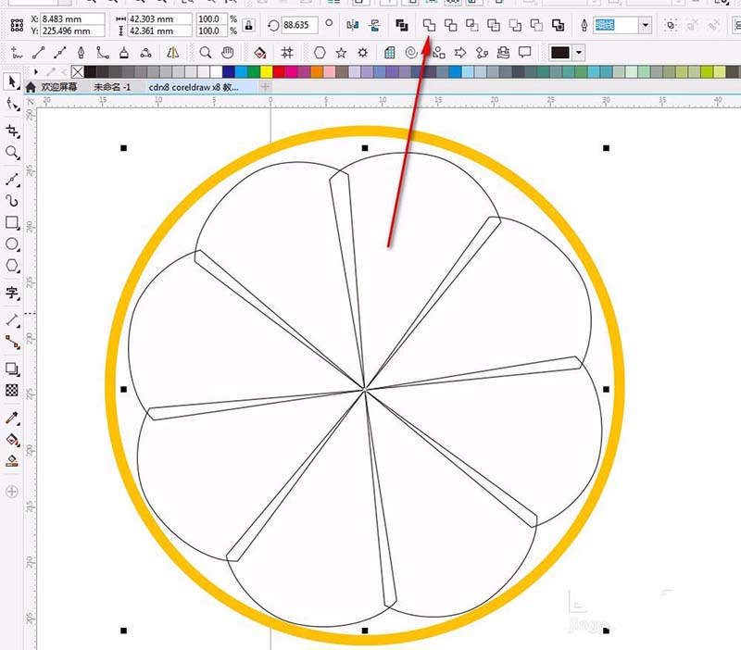Image resolution: width=741 pixels, height=650 pixels.
Task: Select the Star tool
Action: pos(341,53)
